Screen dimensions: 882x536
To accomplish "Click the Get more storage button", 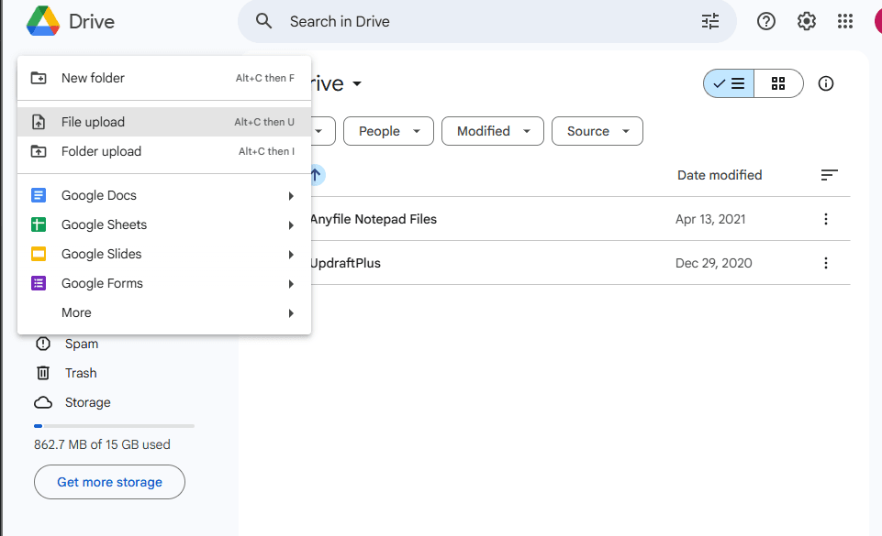I will pyautogui.click(x=109, y=482).
